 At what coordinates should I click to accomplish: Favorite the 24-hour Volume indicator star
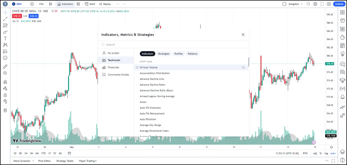tap(137, 68)
